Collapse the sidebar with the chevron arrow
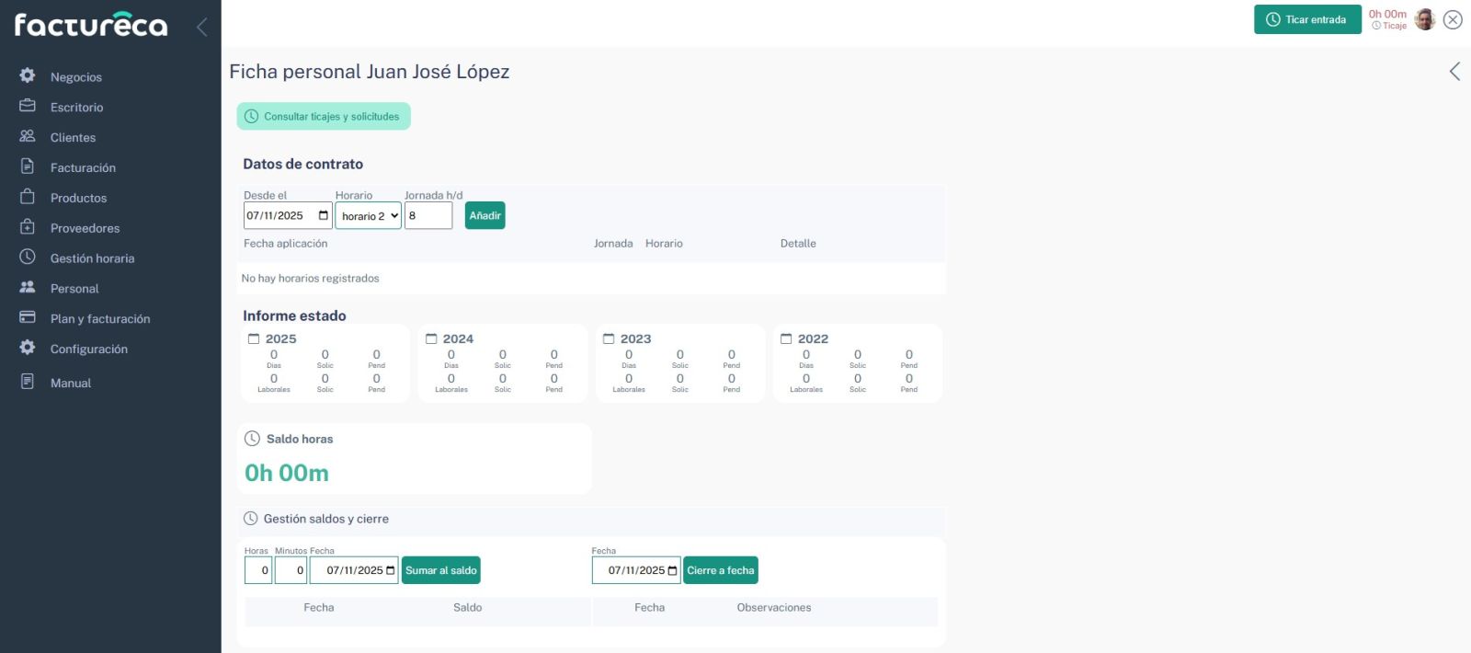Viewport: 1471px width, 653px height. pyautogui.click(x=201, y=27)
